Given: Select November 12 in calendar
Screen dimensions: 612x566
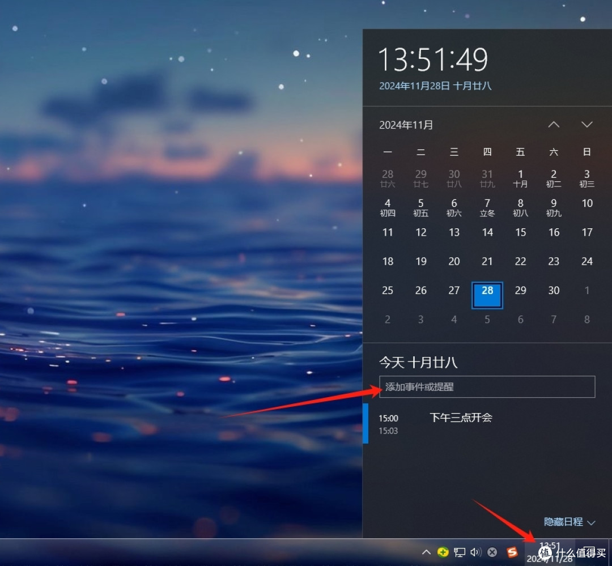Looking at the screenshot, I should click(420, 233).
